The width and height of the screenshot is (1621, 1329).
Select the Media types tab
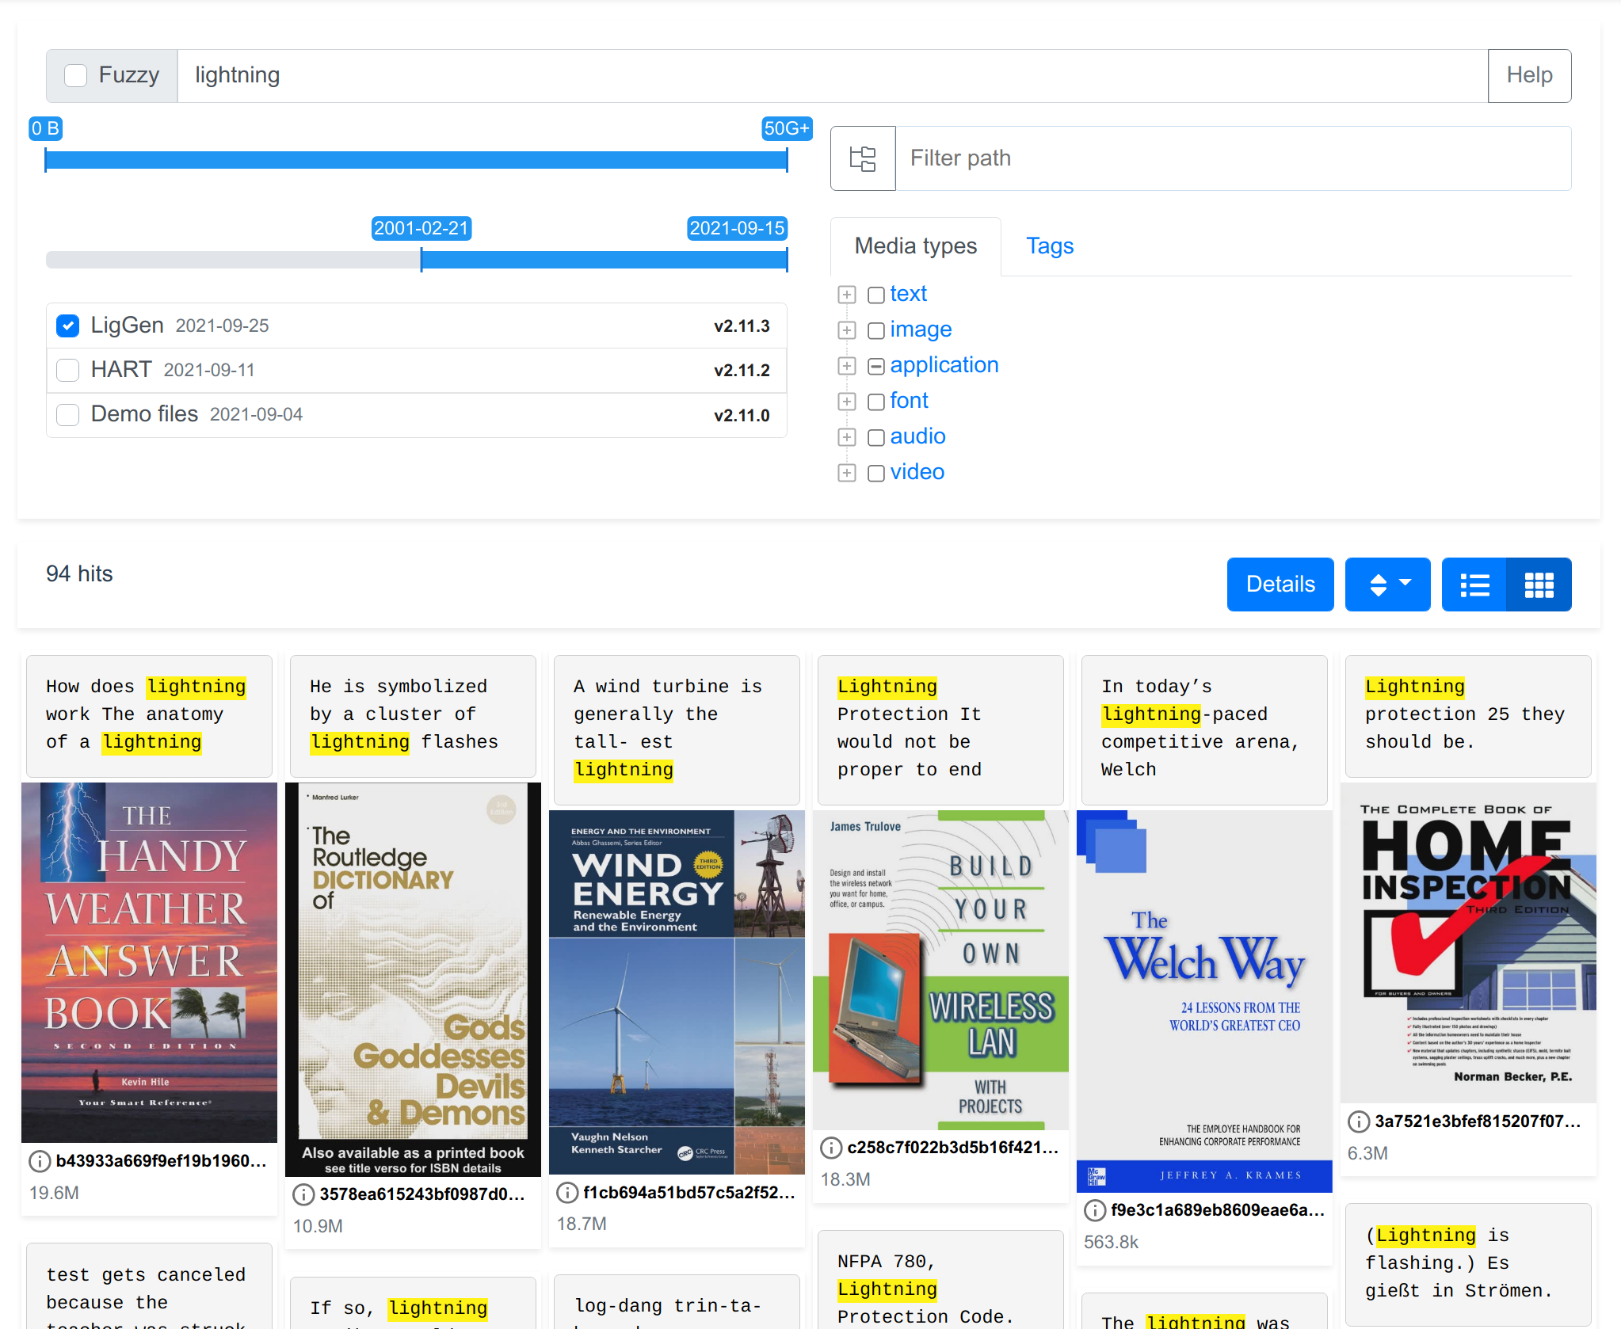[x=915, y=246]
